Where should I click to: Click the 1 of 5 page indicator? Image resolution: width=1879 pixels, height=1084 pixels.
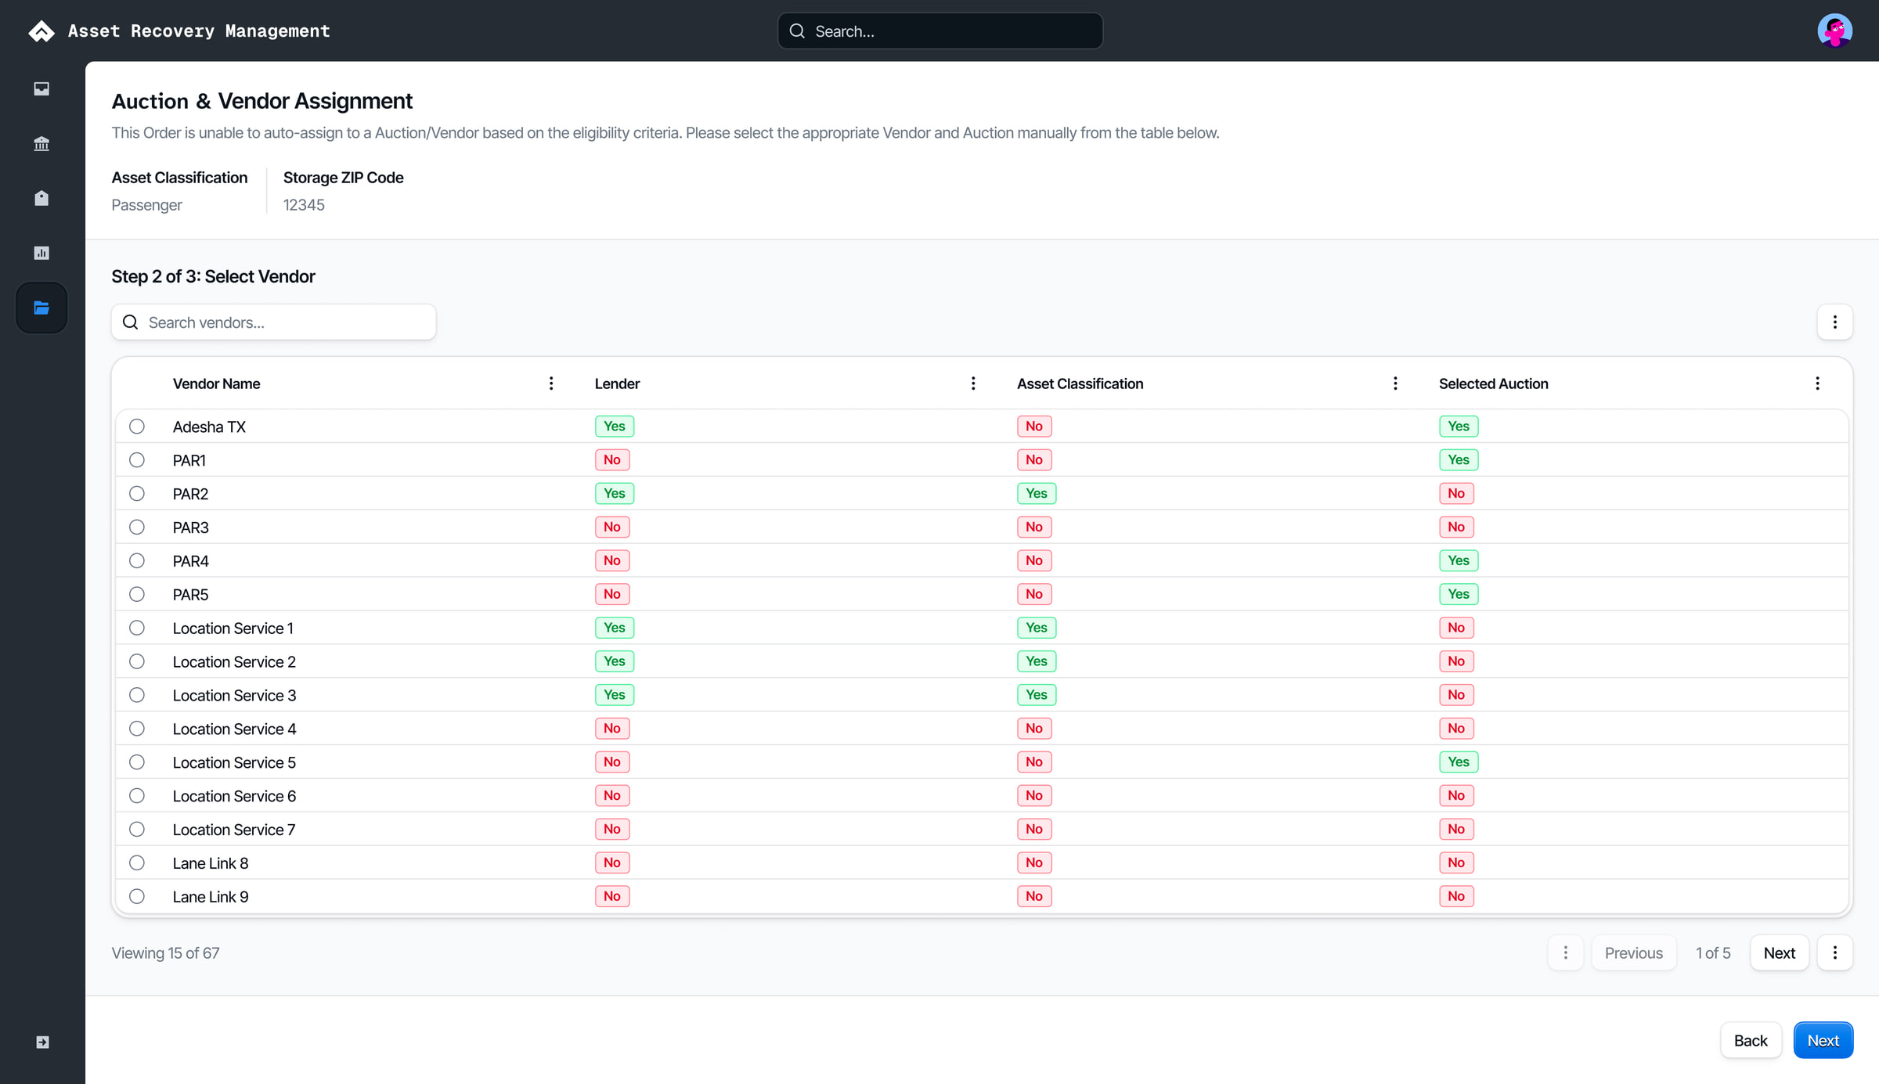pyautogui.click(x=1713, y=953)
